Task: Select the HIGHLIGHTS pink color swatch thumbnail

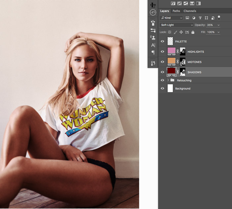Action: [171, 52]
